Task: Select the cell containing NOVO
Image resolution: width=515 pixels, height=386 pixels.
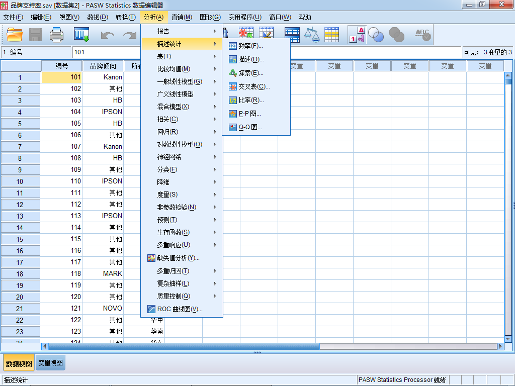Action: coord(103,308)
